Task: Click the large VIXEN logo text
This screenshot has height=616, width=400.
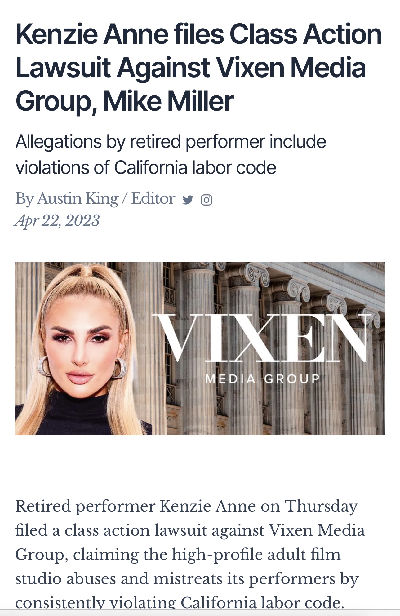Action: pyautogui.click(x=260, y=339)
